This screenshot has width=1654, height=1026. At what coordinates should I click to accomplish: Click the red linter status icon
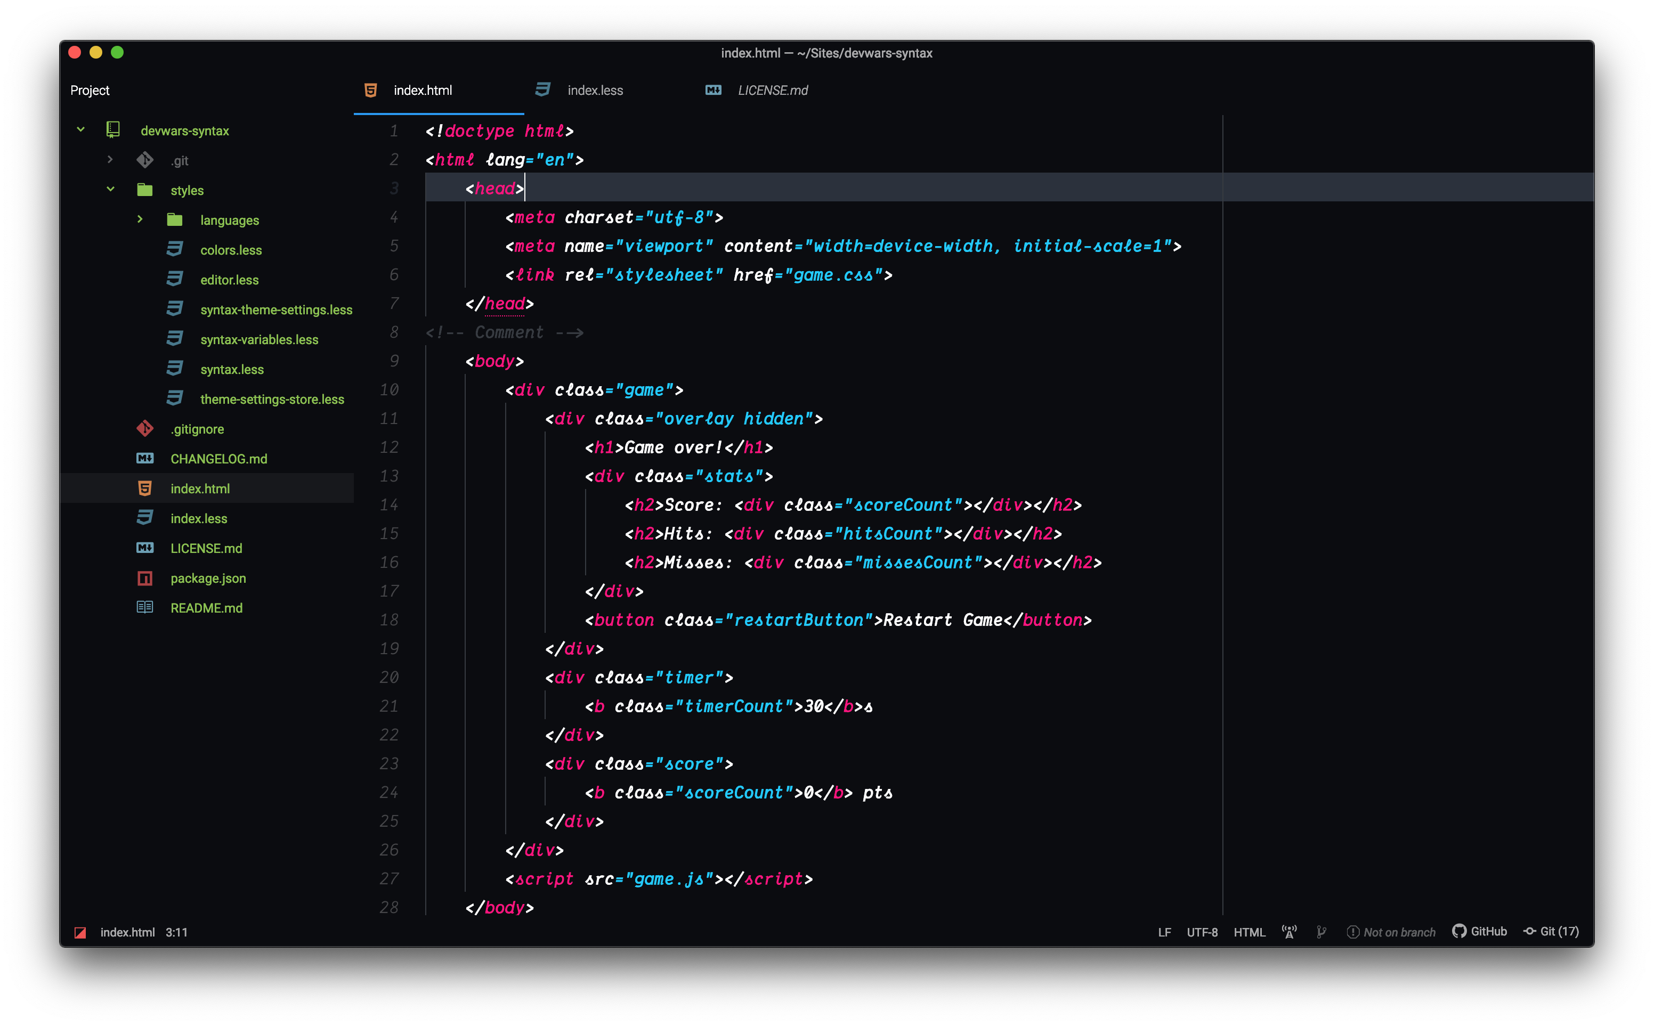coord(80,932)
